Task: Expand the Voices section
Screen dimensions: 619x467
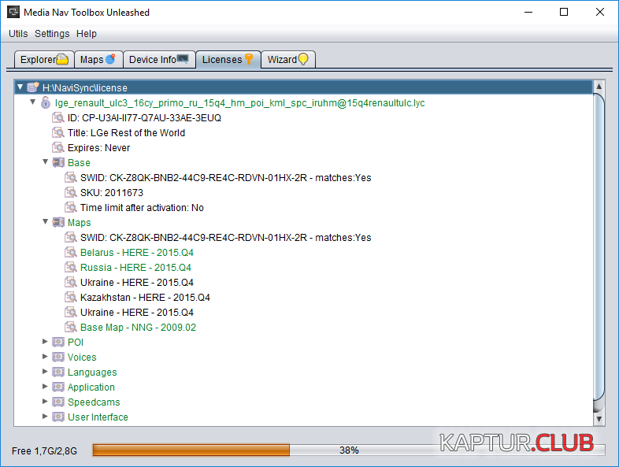Action: click(45, 357)
